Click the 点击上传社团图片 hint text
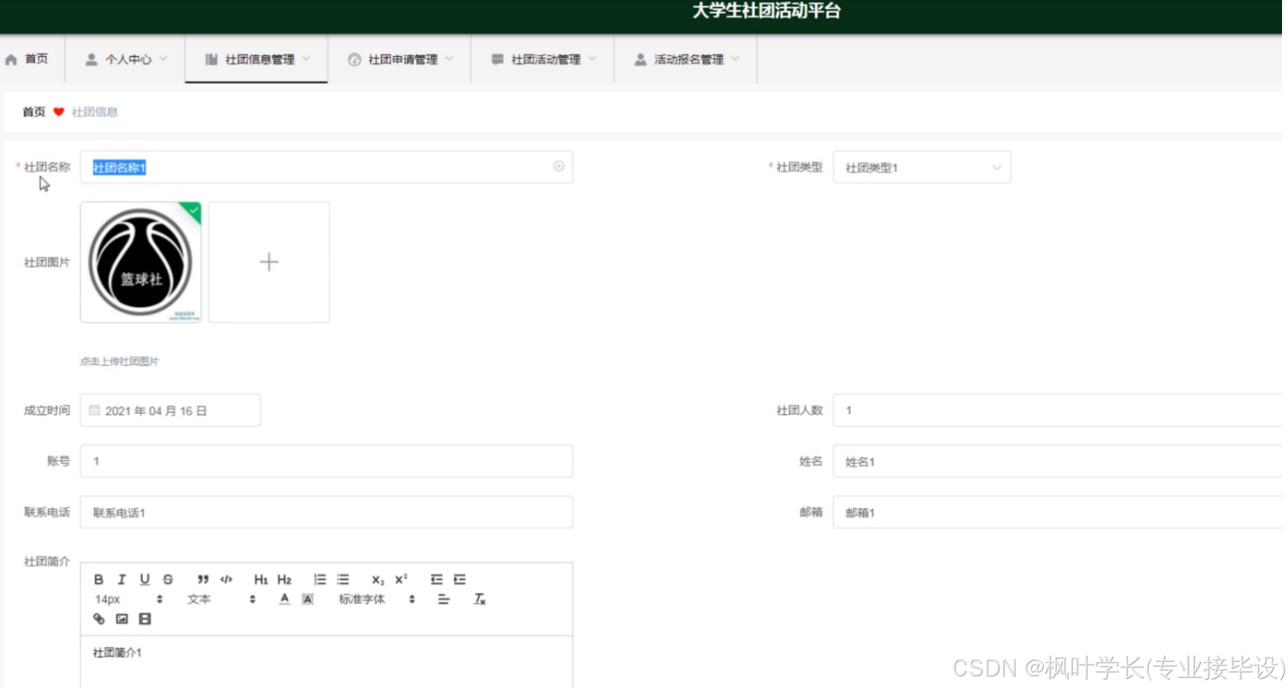This screenshot has width=1288, height=689. coord(119,361)
